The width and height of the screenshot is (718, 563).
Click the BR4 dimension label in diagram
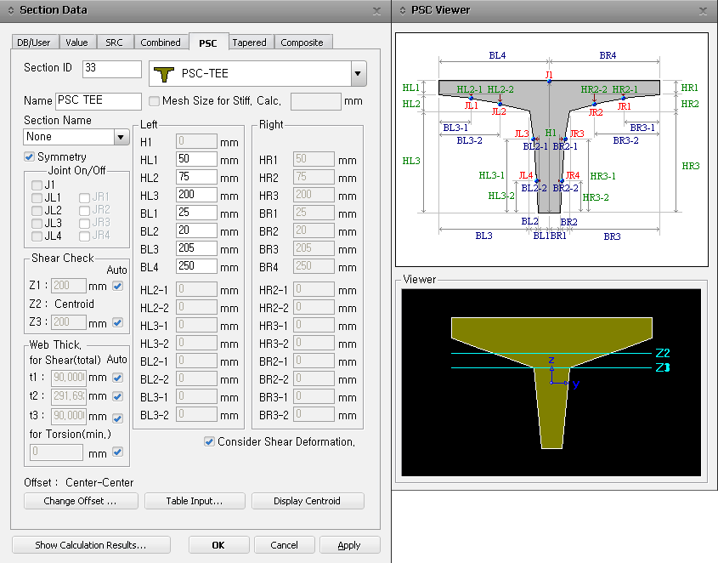[608, 55]
